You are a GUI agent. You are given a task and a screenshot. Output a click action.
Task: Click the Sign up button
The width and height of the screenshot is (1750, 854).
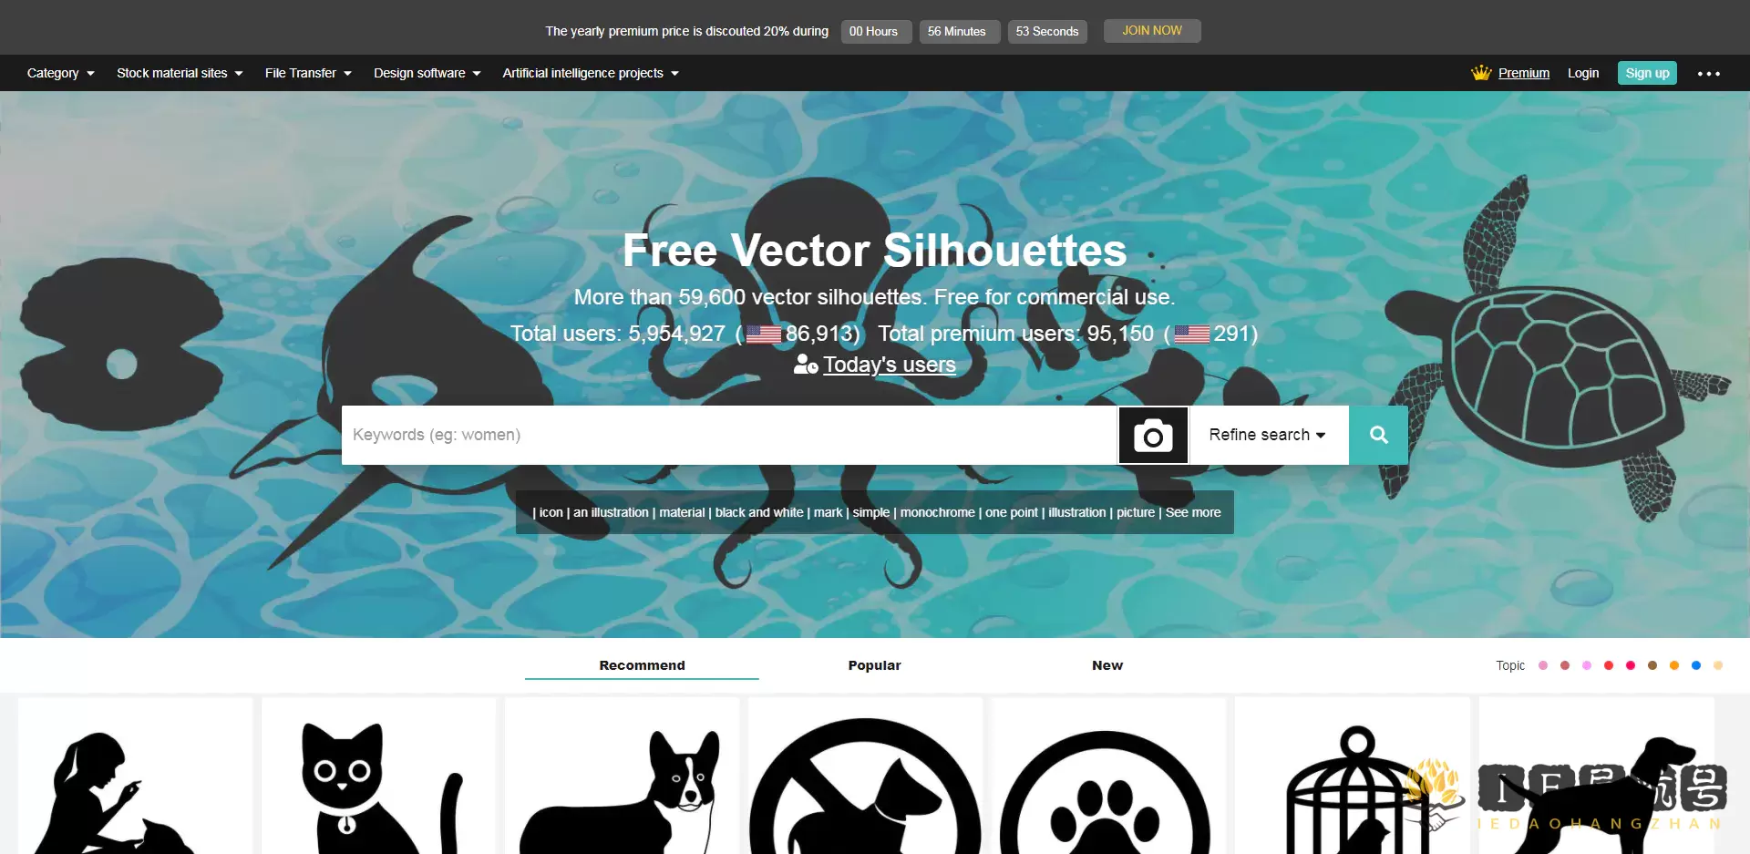click(1647, 73)
